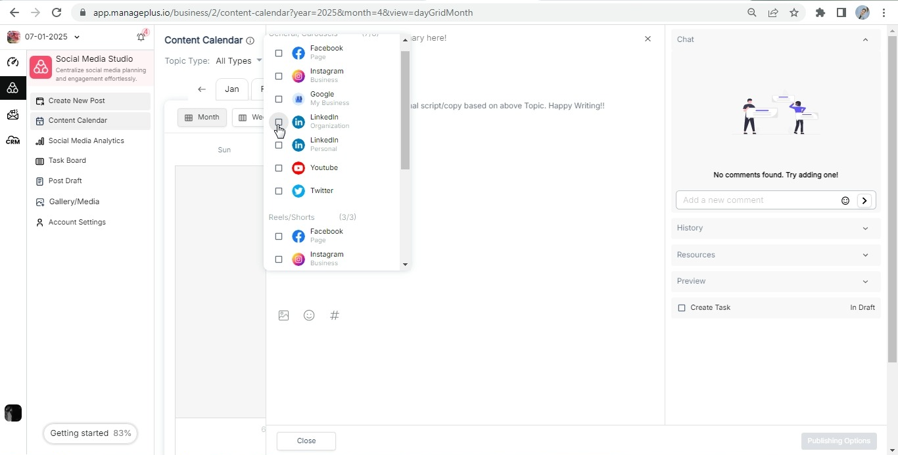
Task: Select the Jan month button
Action: click(x=231, y=89)
